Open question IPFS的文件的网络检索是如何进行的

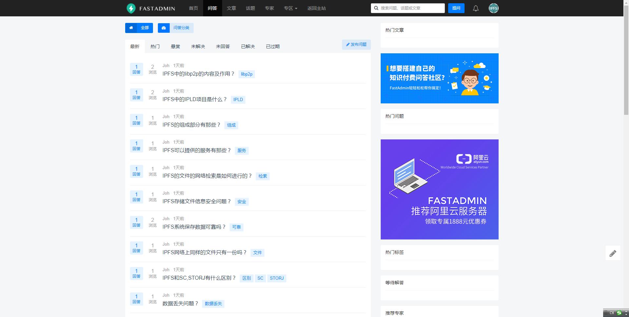[207, 176]
